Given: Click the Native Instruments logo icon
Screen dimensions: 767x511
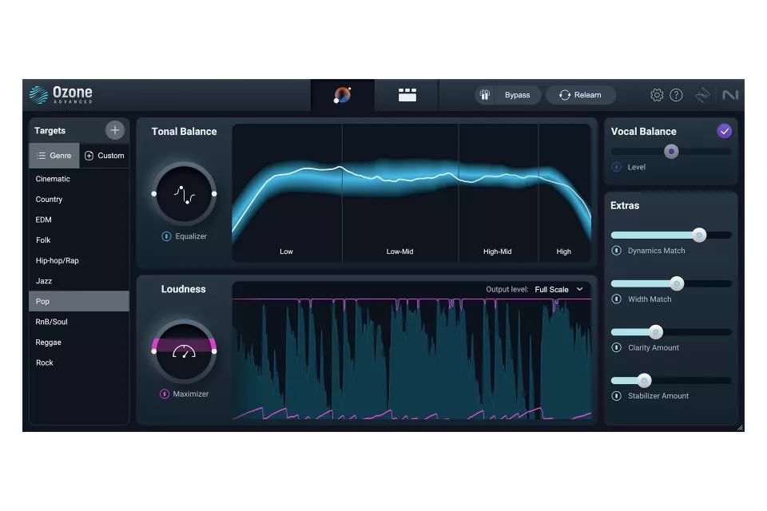Looking at the screenshot, I should (730, 95).
